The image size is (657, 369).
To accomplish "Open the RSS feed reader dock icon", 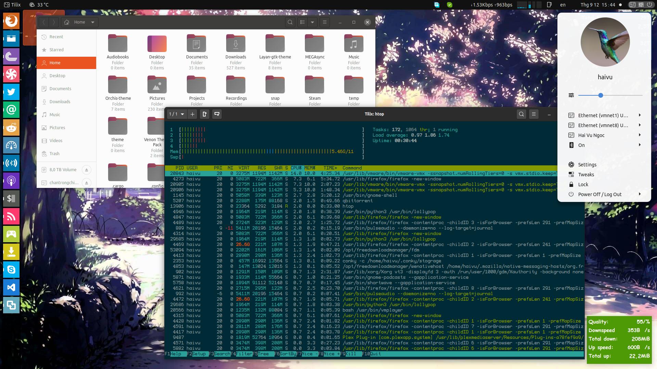I will pos(11,217).
